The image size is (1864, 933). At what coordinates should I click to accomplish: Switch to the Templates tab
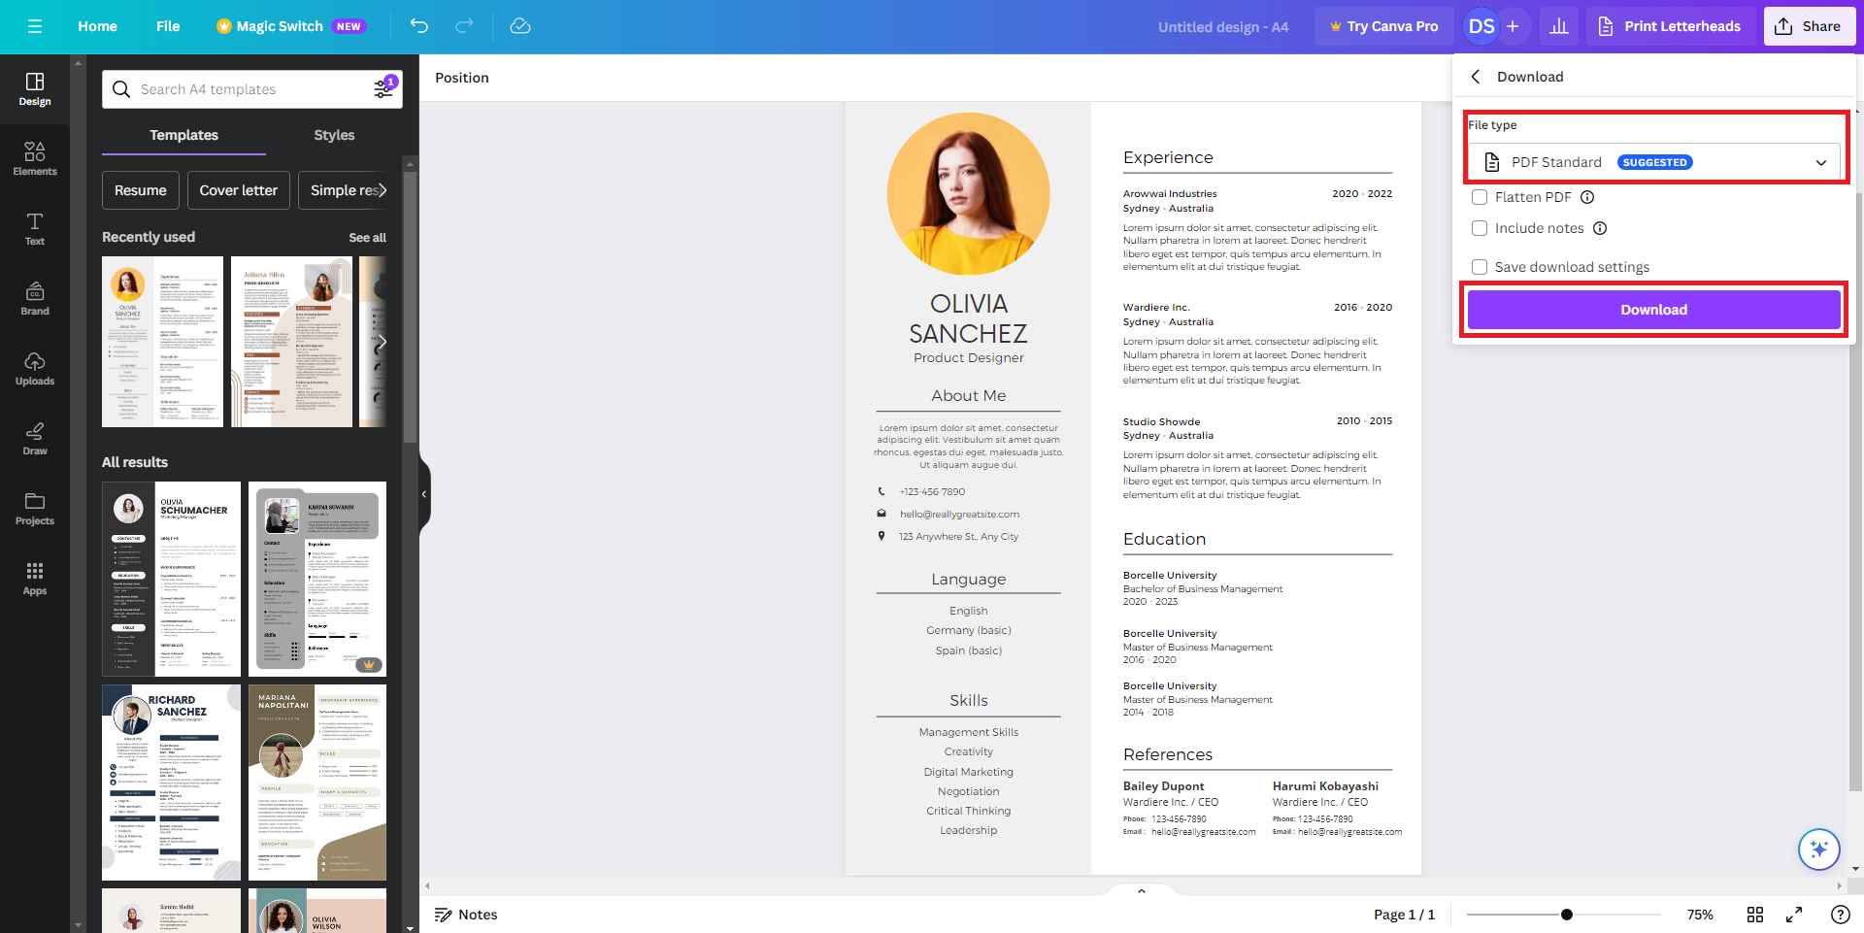(183, 135)
